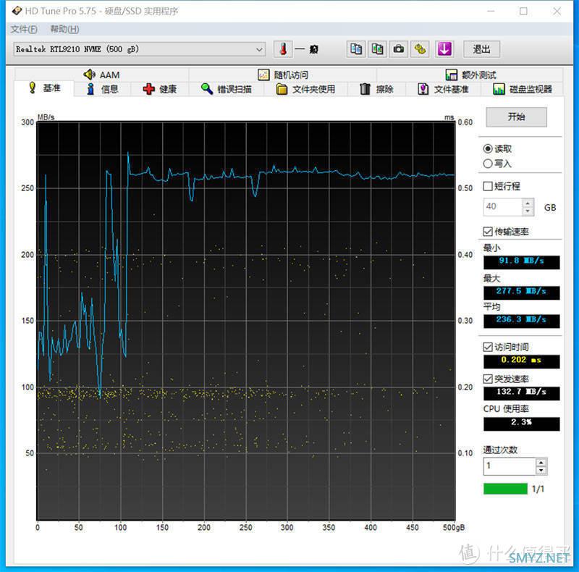Enable the 短行程 checkbox
This screenshot has width=579, height=572.
click(x=488, y=186)
